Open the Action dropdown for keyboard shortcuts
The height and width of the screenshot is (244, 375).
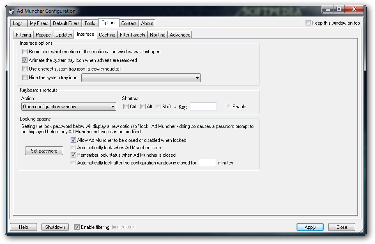pyautogui.click(x=69, y=107)
